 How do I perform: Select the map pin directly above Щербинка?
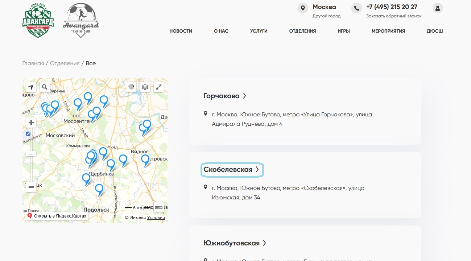(111, 165)
